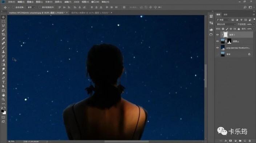Select the Horizontal Type tool
256x143 pixels.
[3, 82]
